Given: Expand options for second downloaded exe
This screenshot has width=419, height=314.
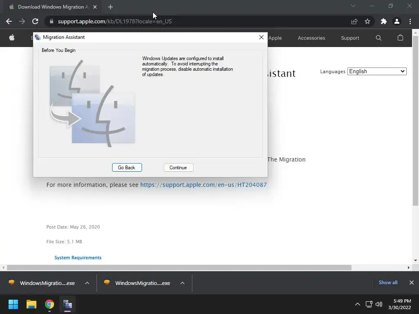Looking at the screenshot, I should point(182,283).
